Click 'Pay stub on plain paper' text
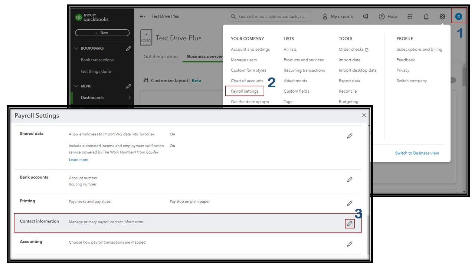 point(190,201)
